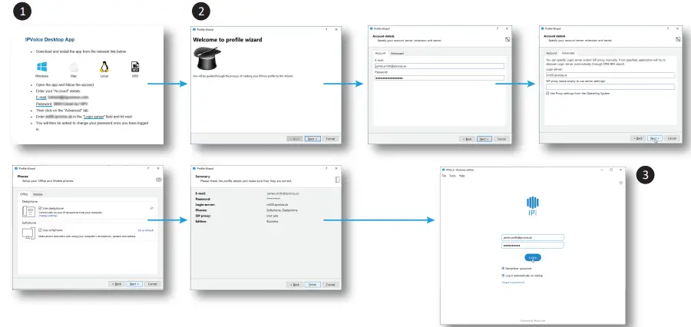Switch to Account tab in Login server window
This screenshot has height=327, width=691.
click(x=551, y=53)
